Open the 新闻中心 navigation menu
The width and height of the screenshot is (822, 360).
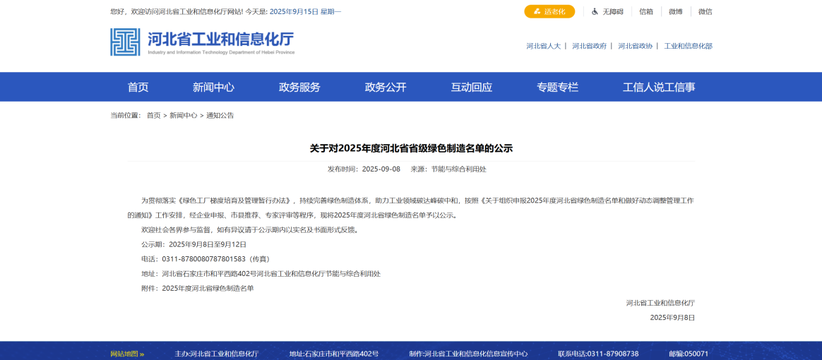point(213,87)
